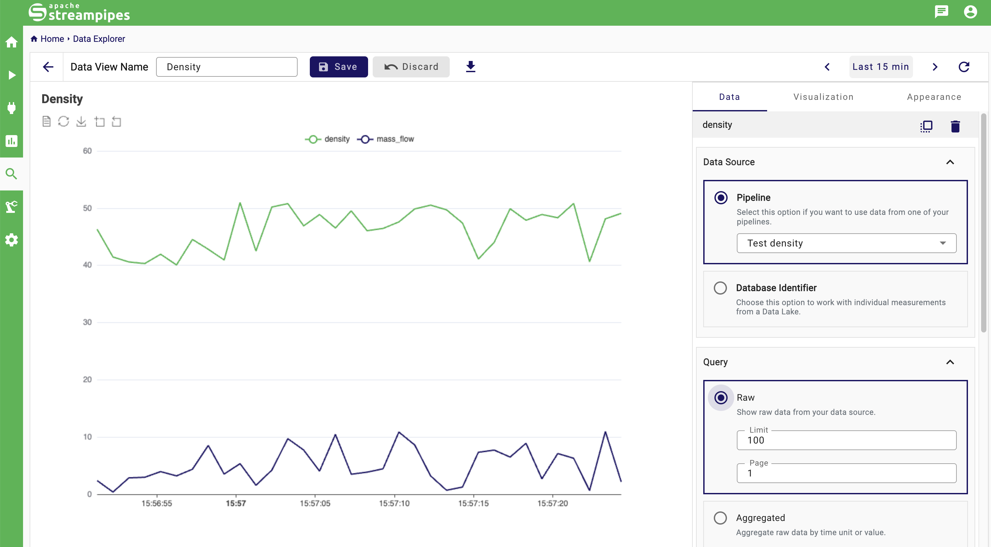Click the chart save as image icon
Image resolution: width=991 pixels, height=547 pixels.
pyautogui.click(x=81, y=122)
